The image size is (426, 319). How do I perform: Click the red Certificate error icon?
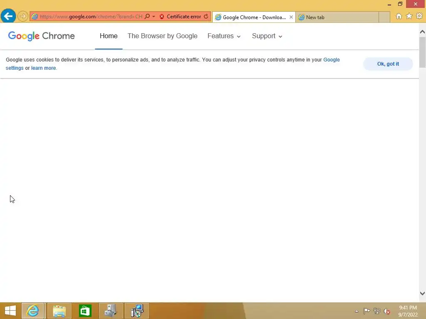(162, 17)
